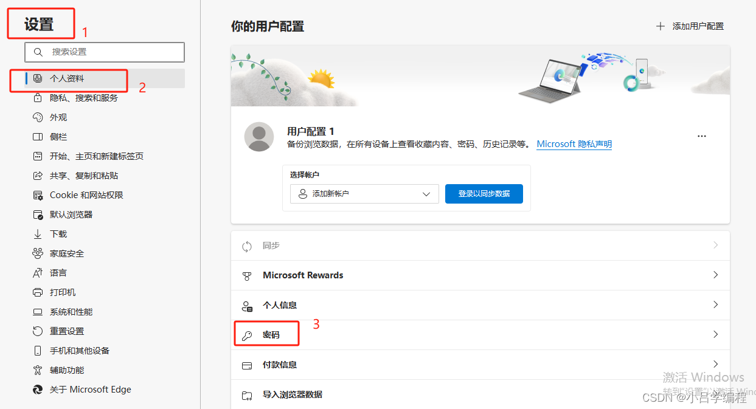This screenshot has width=756, height=409.
Task: Click the default browser icon beside 默认浏览器
Action: click(38, 215)
